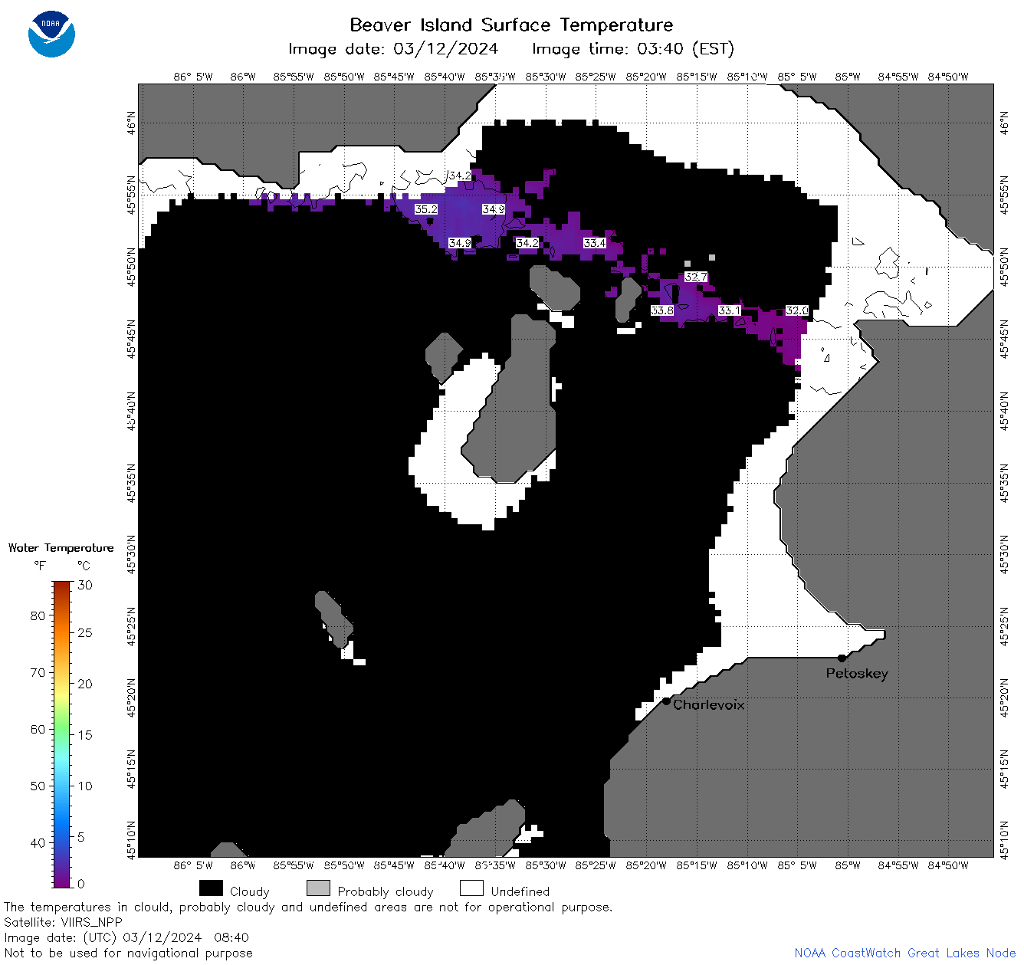Click the navigational purpose disclaimer line

click(x=128, y=953)
